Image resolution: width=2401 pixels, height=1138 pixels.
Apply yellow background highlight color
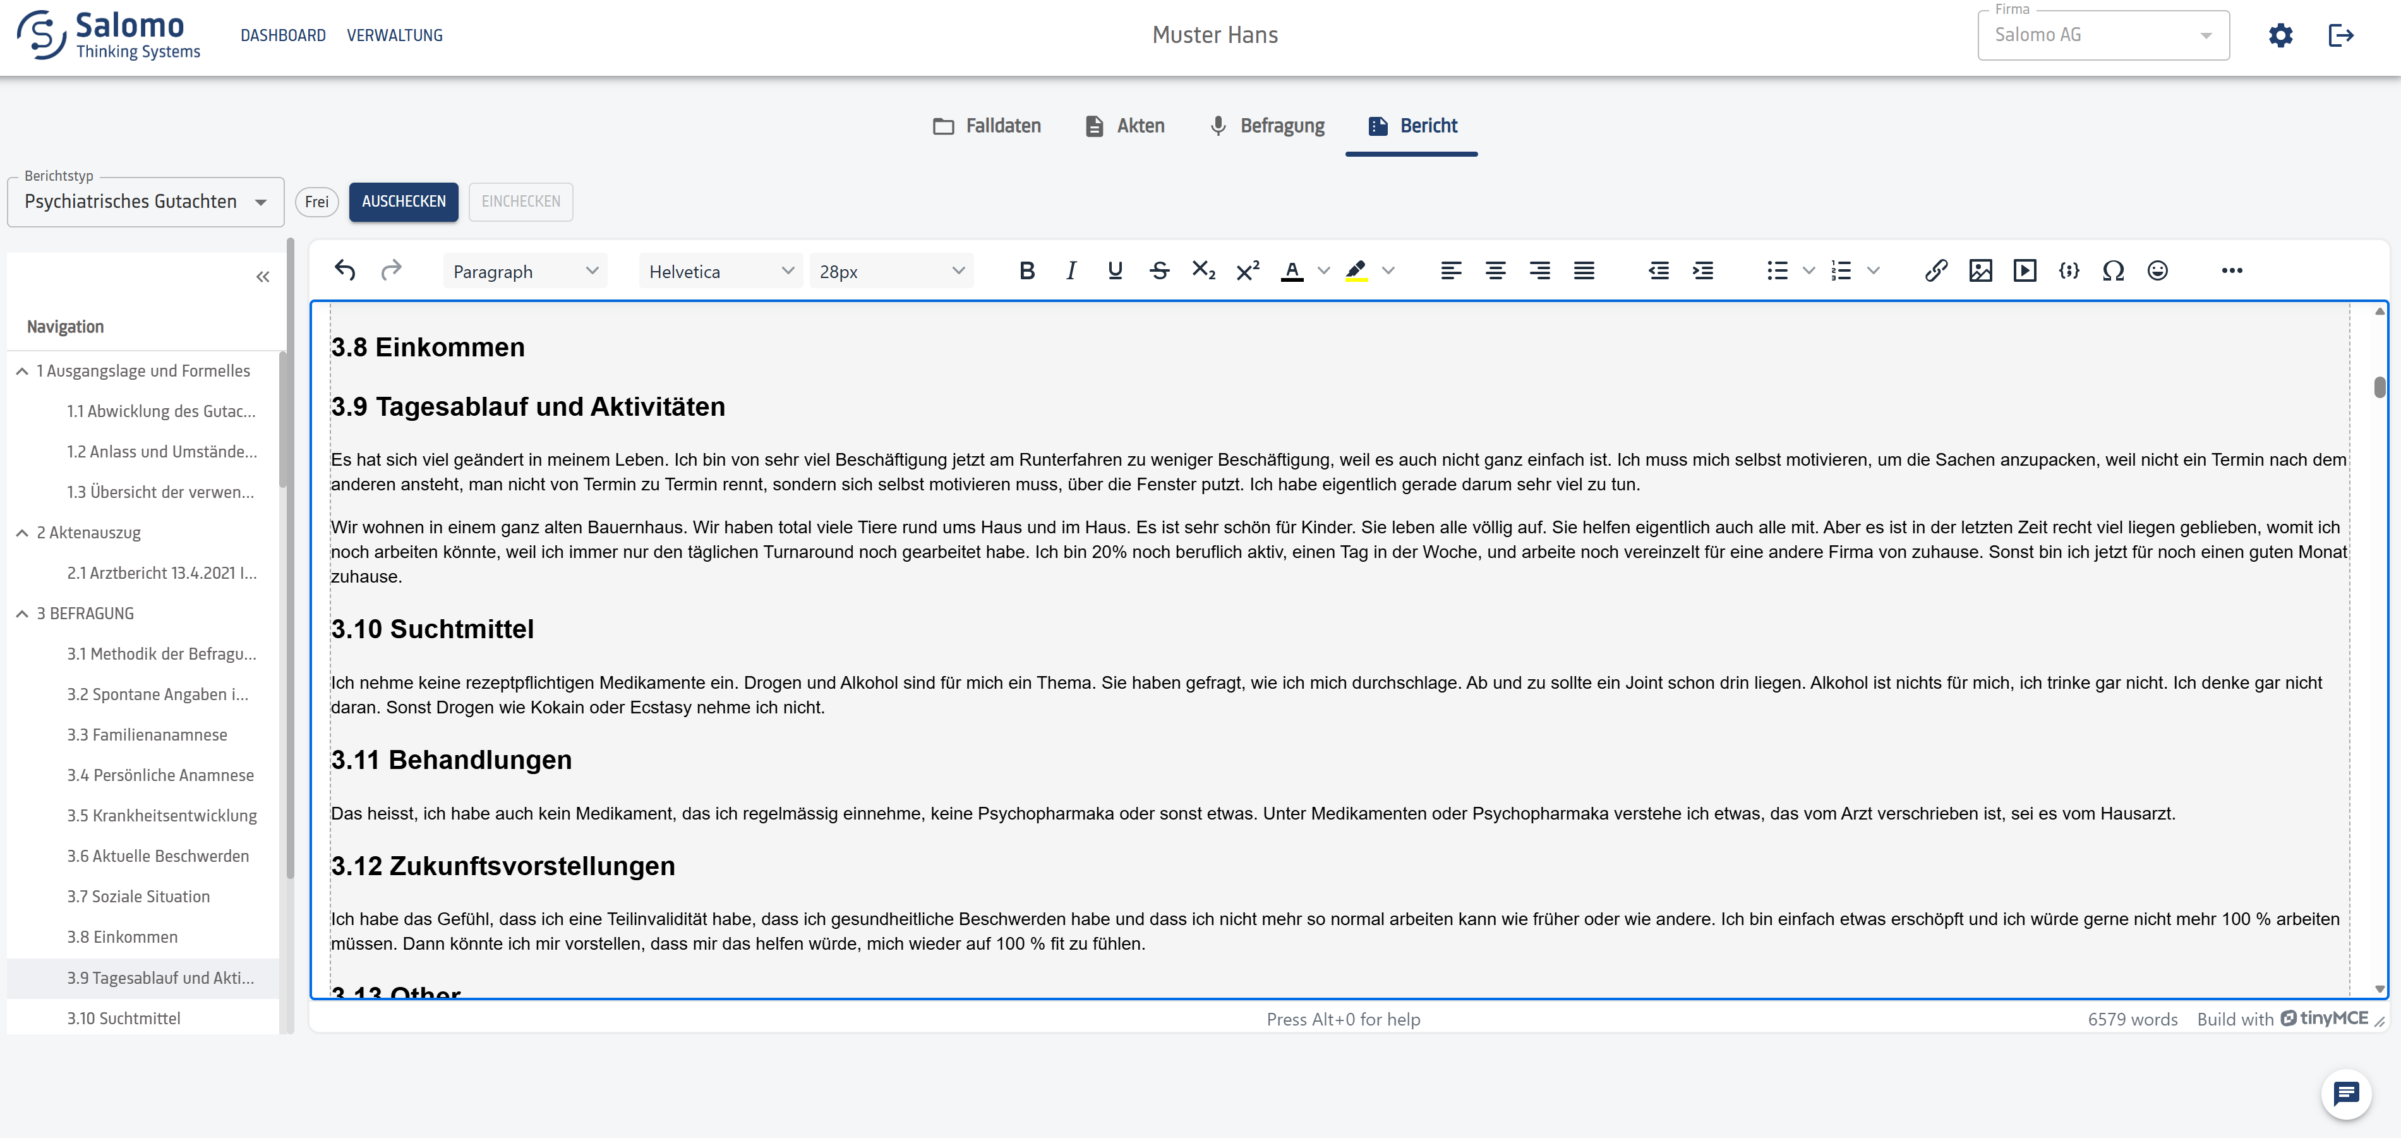pyautogui.click(x=1356, y=270)
